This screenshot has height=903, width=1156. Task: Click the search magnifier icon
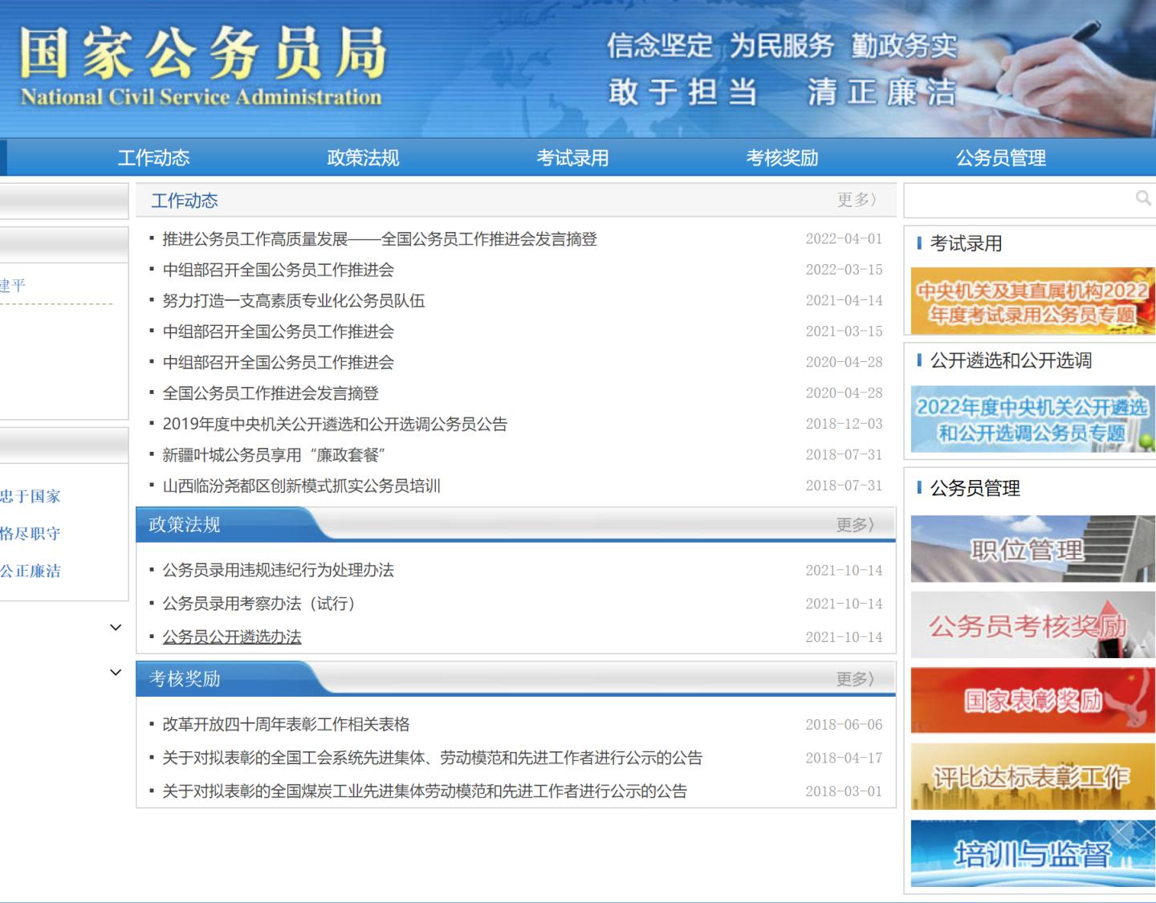tap(1143, 197)
